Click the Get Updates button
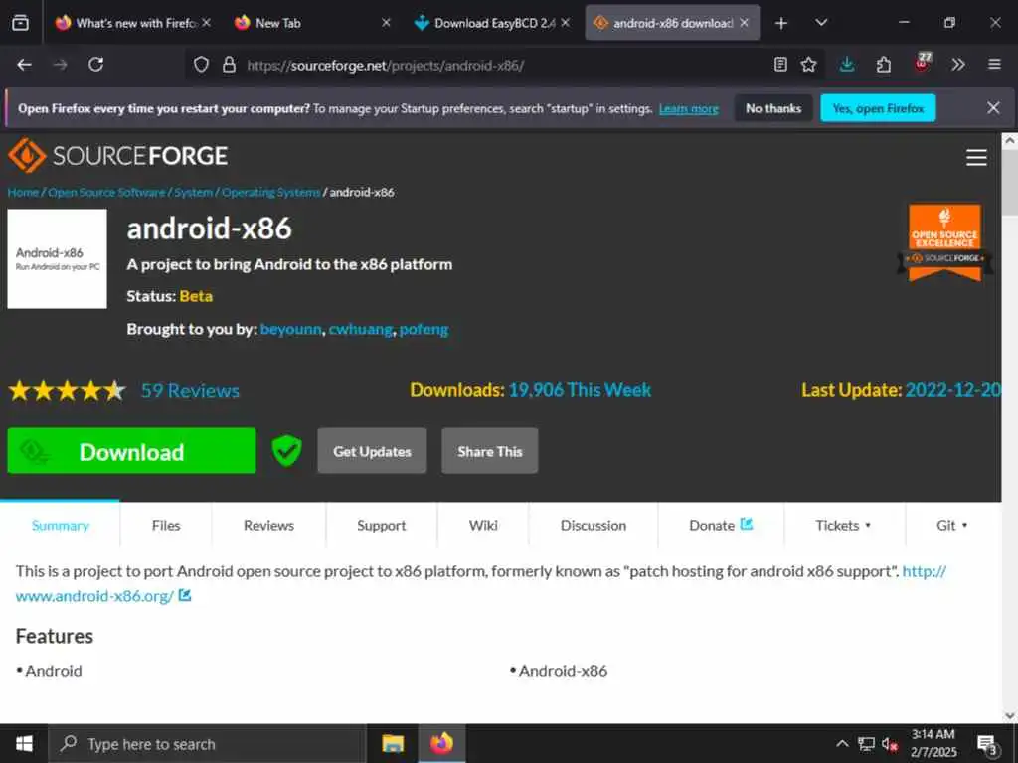1018x763 pixels. [x=372, y=451]
